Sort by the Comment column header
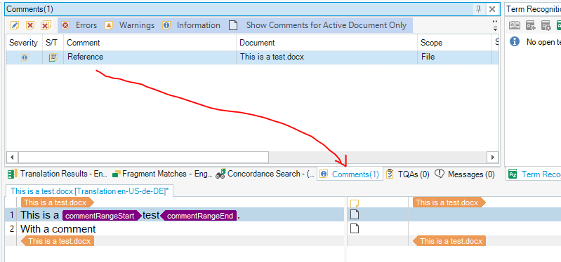 click(150, 43)
